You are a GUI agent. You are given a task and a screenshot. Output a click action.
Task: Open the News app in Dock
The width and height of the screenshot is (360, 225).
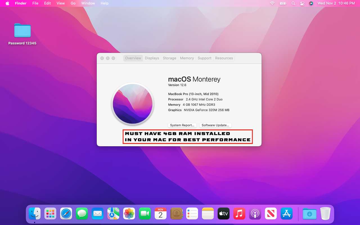271,214
